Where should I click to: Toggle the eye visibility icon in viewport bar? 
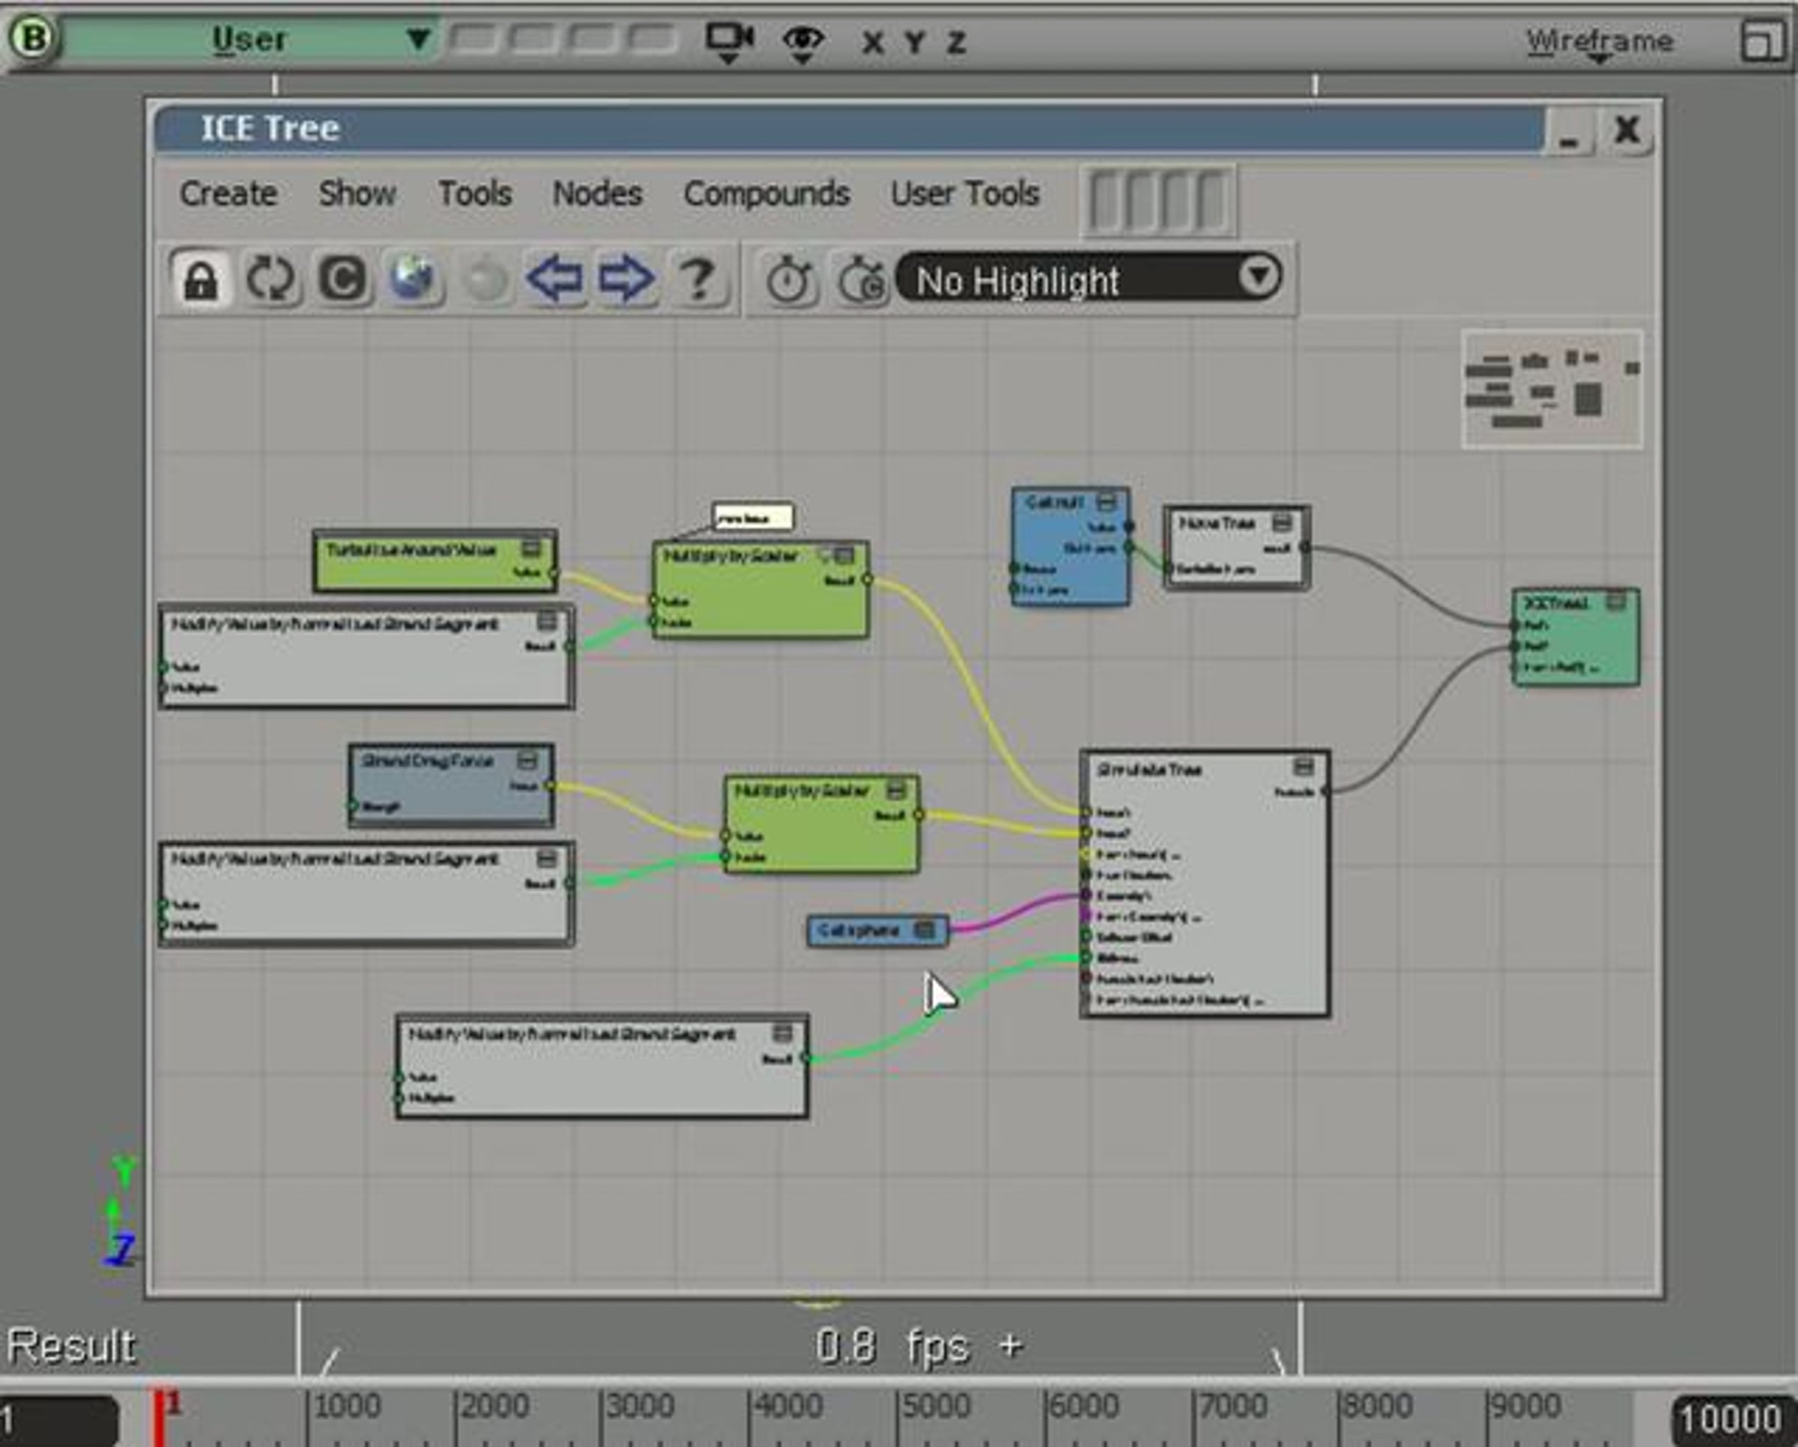[803, 42]
